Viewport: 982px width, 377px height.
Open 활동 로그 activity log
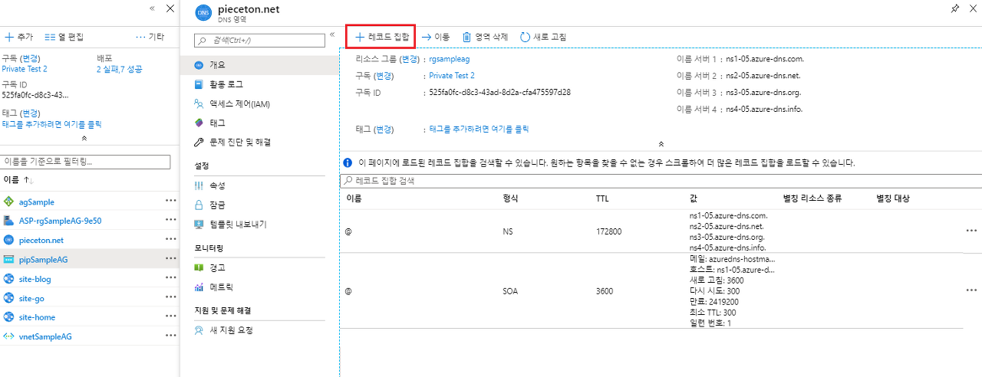pos(261,84)
